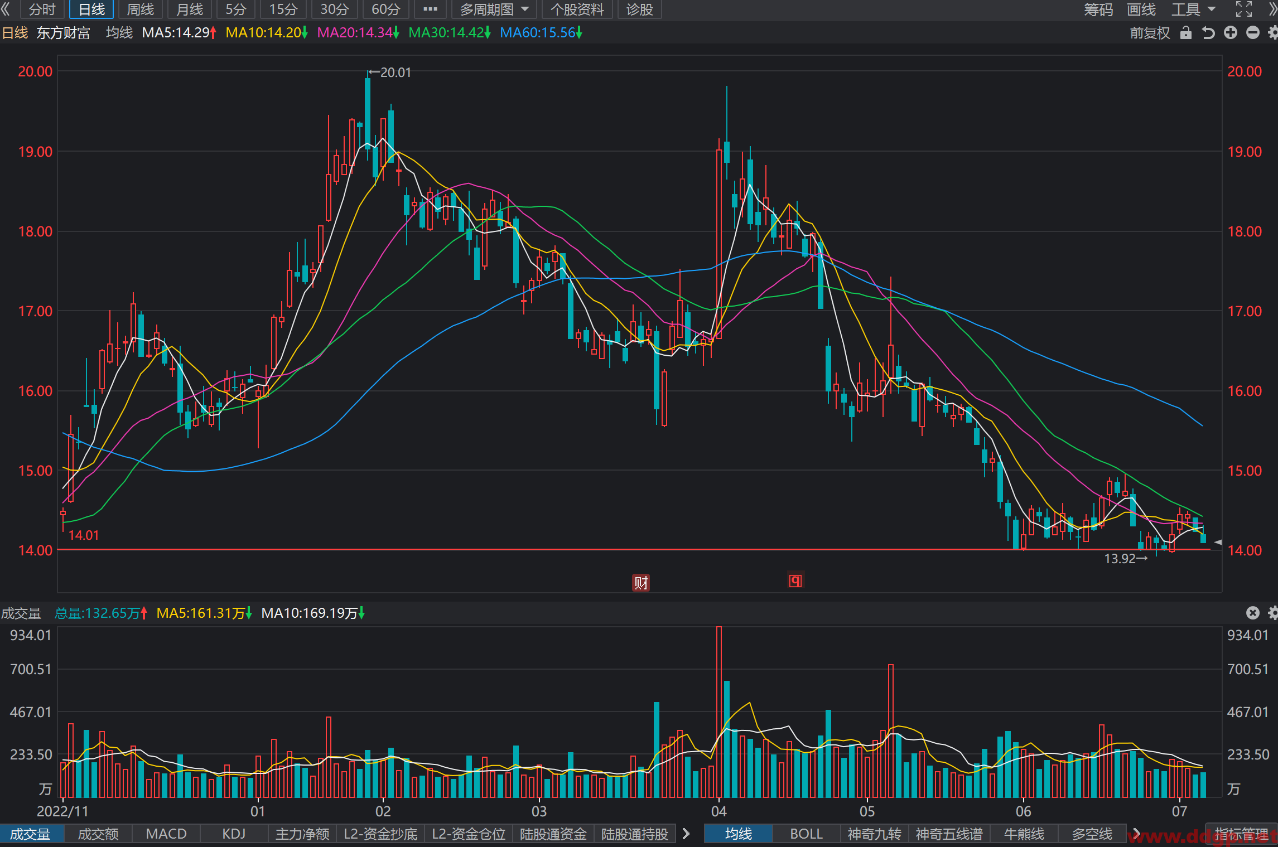The height and width of the screenshot is (847, 1278).
Task: Close the 成交量 volume indicator panel
Action: (x=1252, y=613)
